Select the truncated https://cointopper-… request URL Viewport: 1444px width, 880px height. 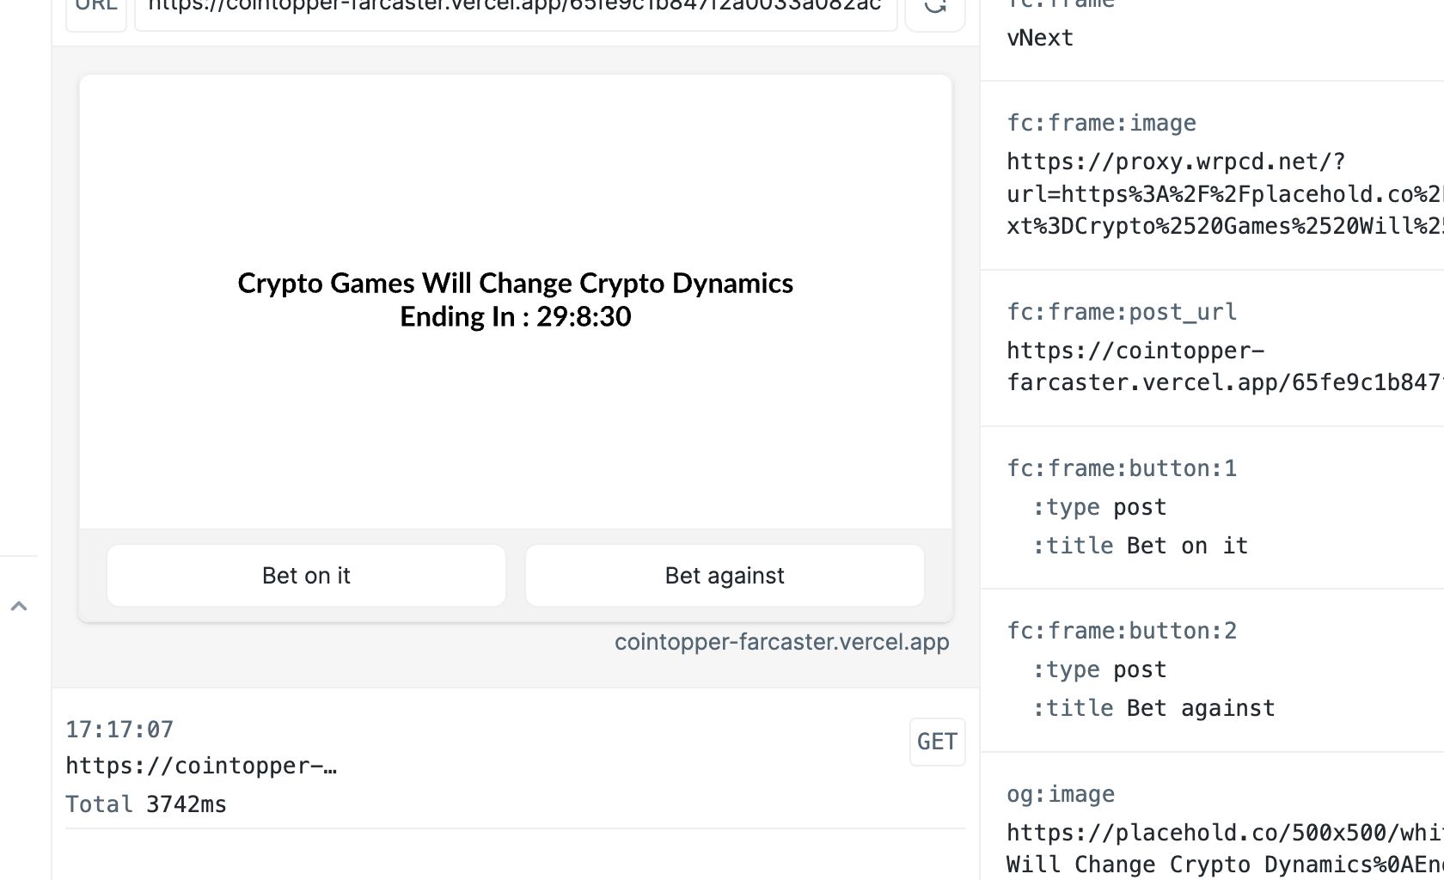(x=201, y=766)
